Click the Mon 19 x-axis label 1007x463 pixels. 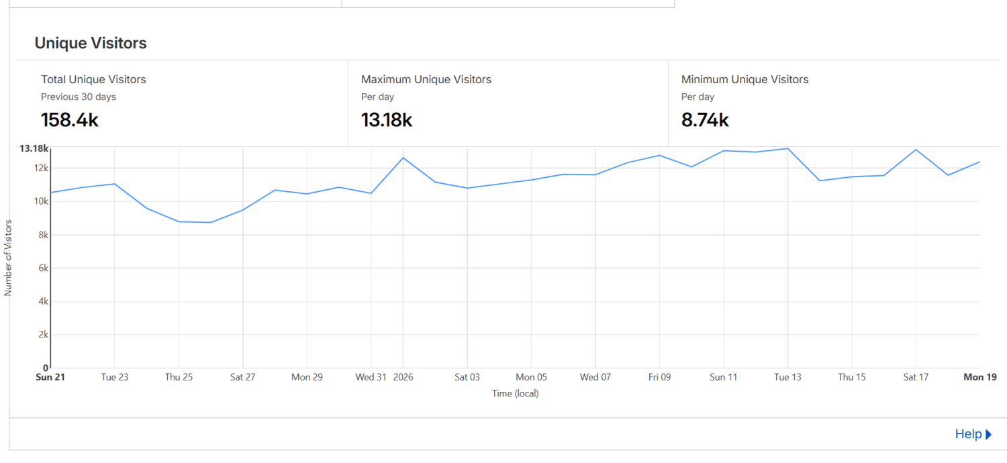979,377
